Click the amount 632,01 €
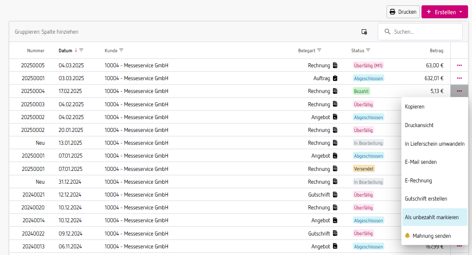472x255 pixels. coord(434,78)
